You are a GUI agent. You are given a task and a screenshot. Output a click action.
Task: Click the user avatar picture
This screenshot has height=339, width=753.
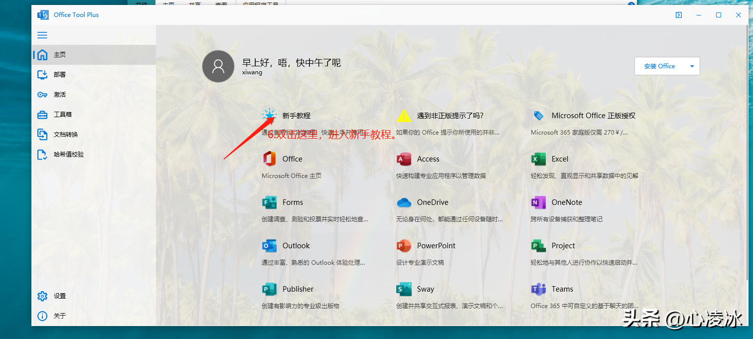[x=218, y=66]
